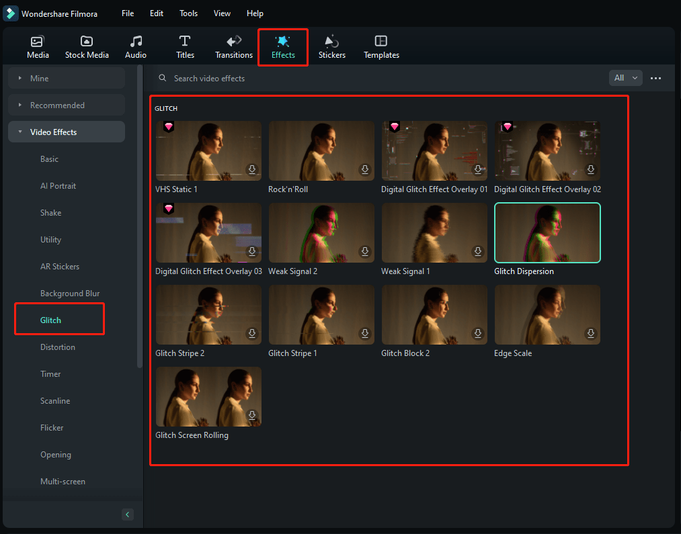Open the Media panel

[37, 46]
